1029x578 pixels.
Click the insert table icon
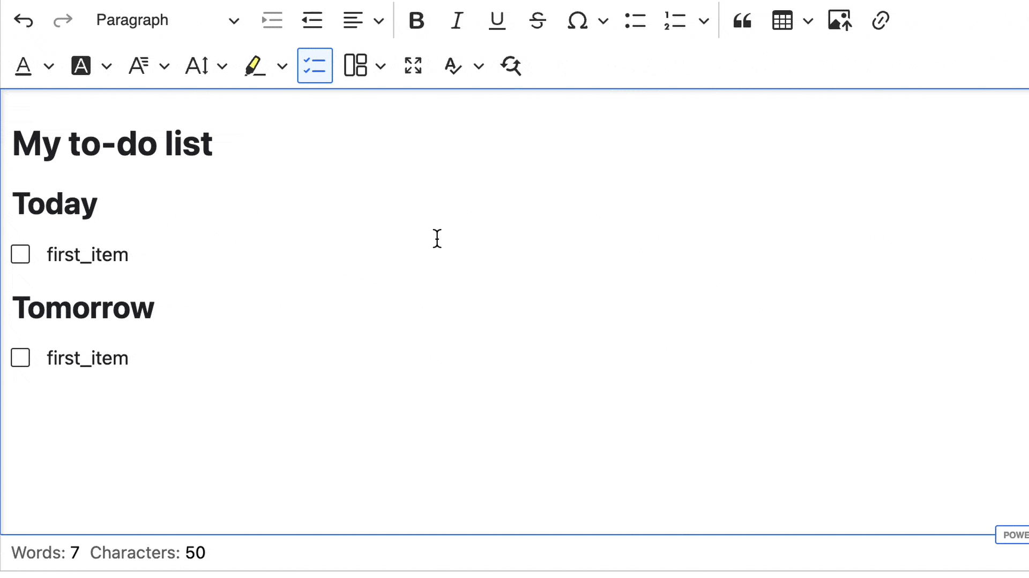782,21
